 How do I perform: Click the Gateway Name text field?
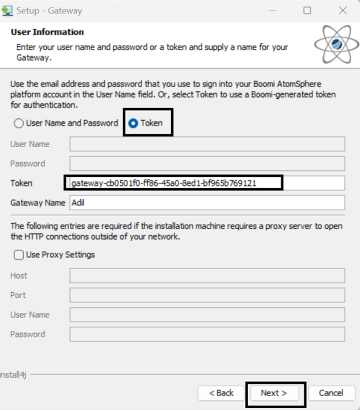point(207,203)
